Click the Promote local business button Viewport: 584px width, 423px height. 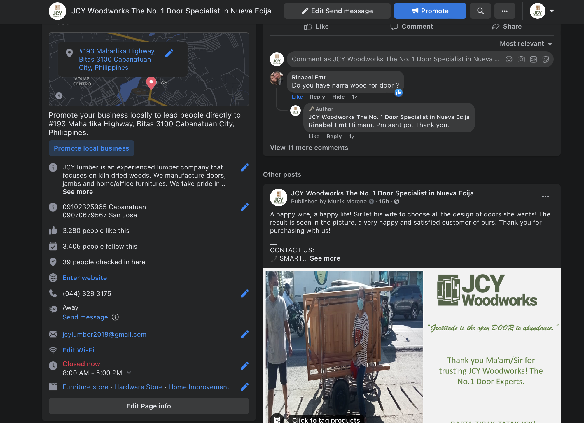(91, 148)
